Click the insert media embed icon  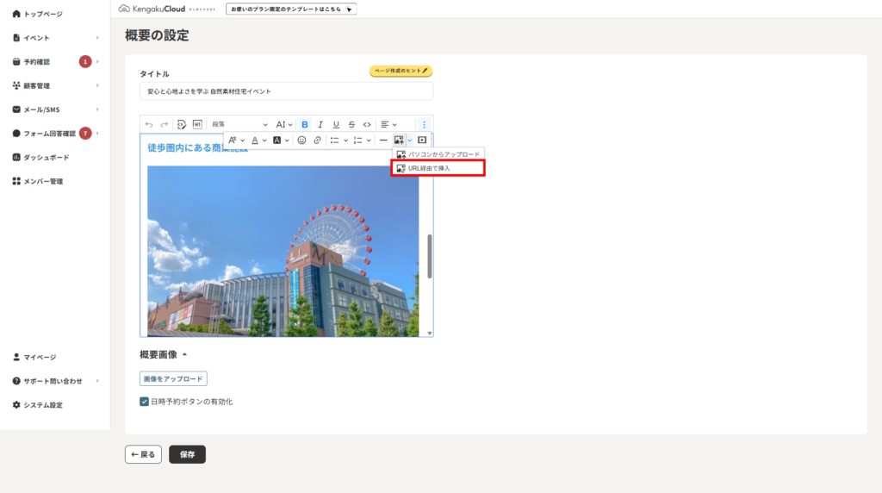click(422, 140)
